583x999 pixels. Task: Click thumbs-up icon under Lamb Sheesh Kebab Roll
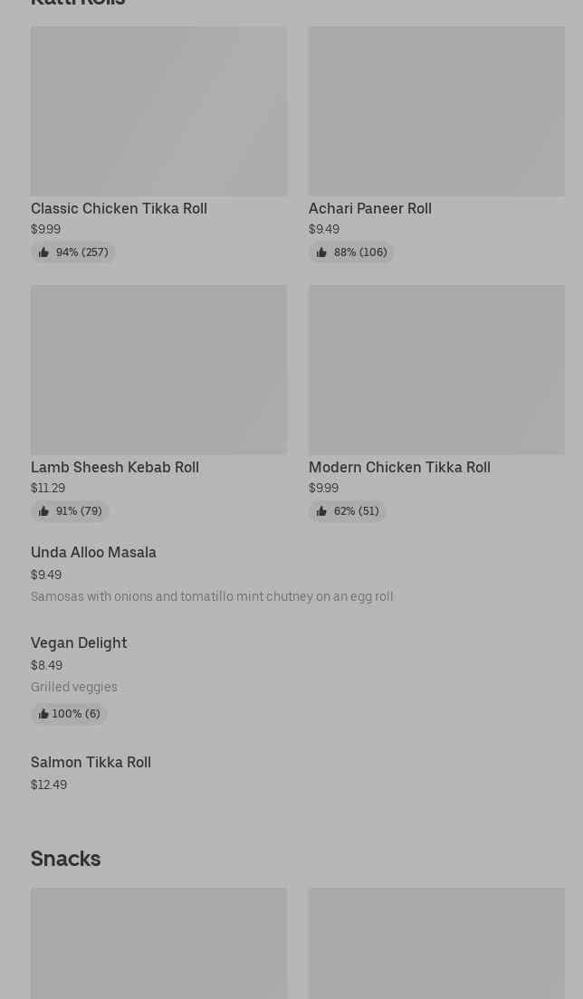pyautogui.click(x=43, y=511)
